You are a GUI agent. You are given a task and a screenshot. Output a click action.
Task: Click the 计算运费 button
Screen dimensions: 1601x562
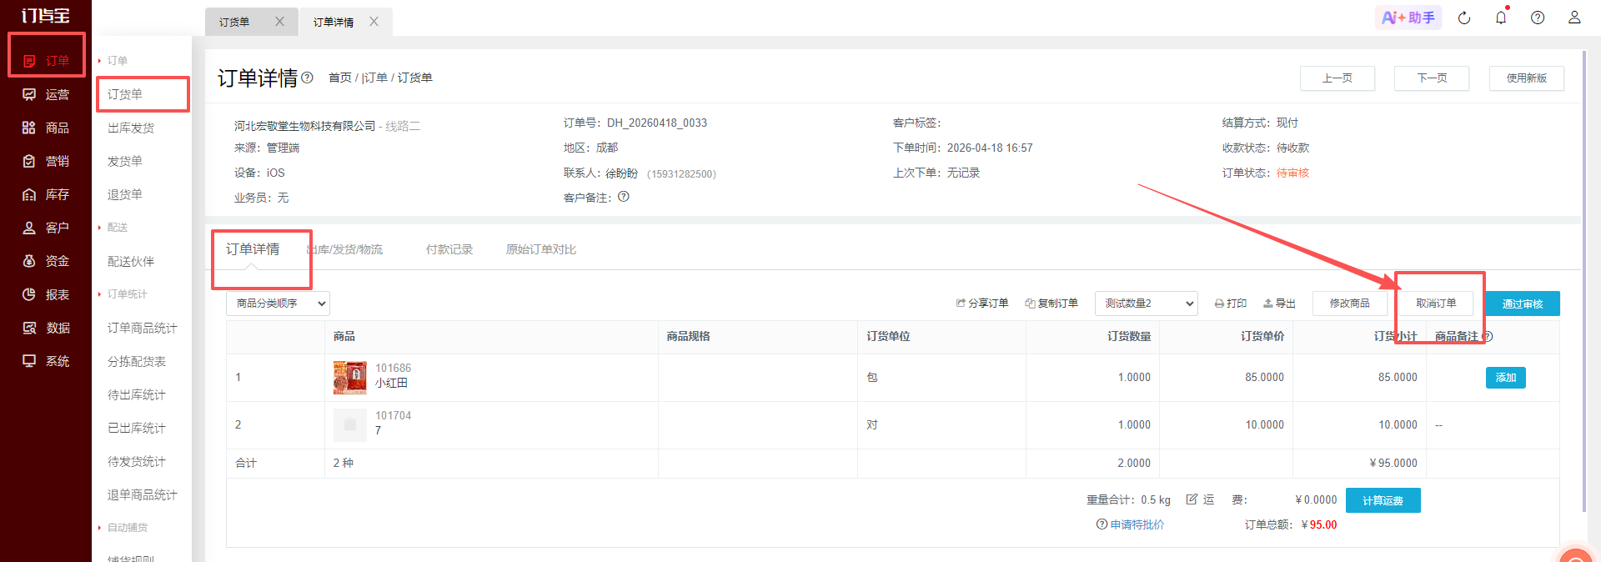1383,500
